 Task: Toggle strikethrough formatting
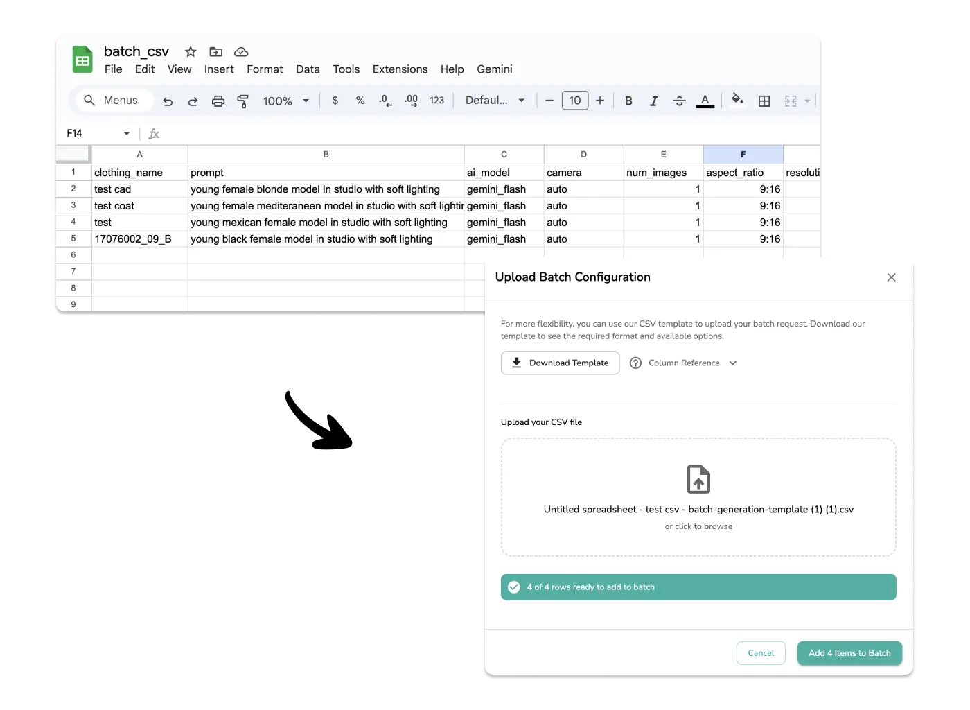point(679,101)
